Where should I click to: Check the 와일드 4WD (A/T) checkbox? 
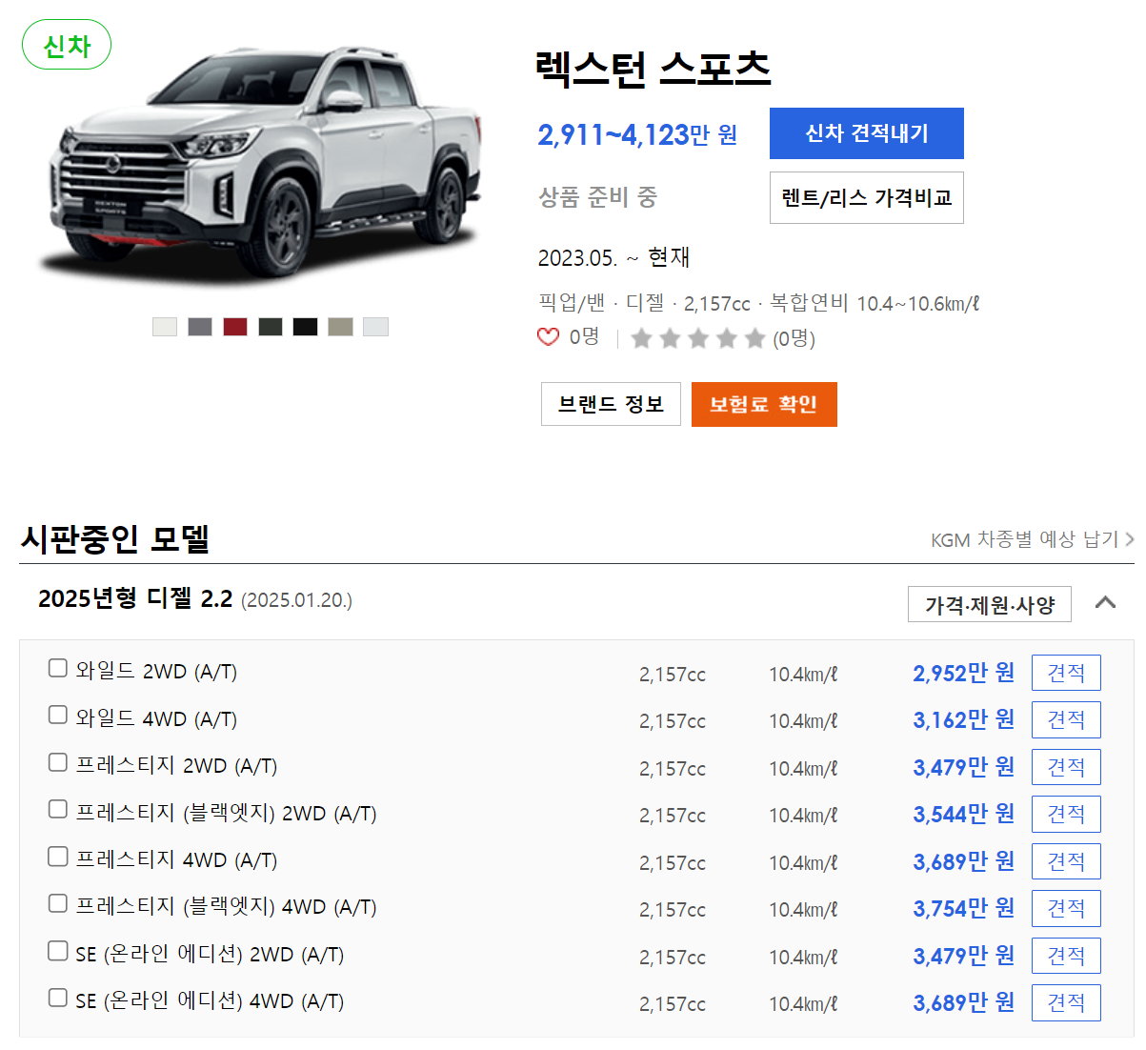point(58,715)
